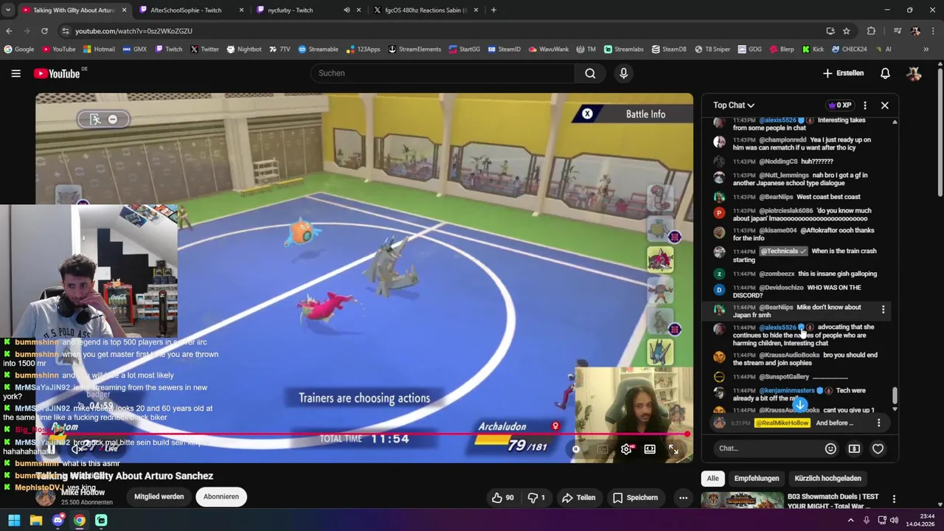Select the Empfehlungen filter chip

pos(756,479)
